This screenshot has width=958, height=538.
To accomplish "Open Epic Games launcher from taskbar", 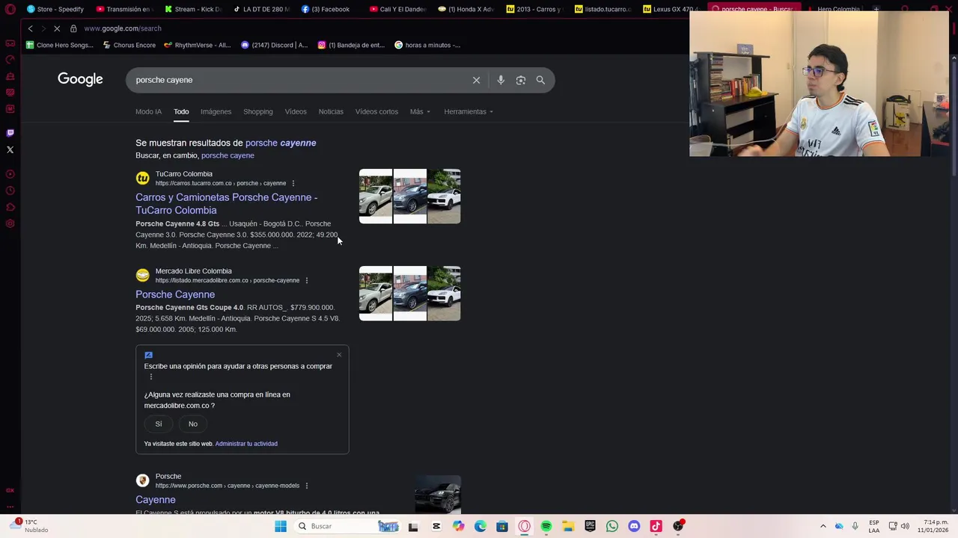I will 590,526.
